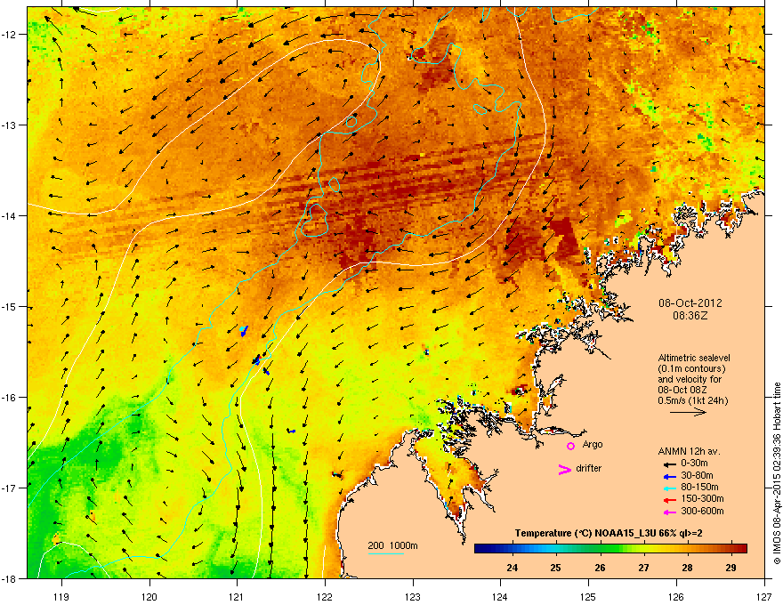This screenshot has width=783, height=605.
Task: Click the 'ANMN 12h av.' heading
Action: click(689, 451)
